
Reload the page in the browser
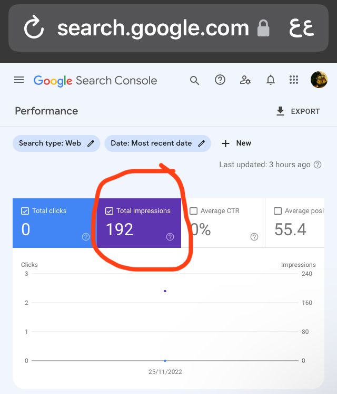coord(34,28)
